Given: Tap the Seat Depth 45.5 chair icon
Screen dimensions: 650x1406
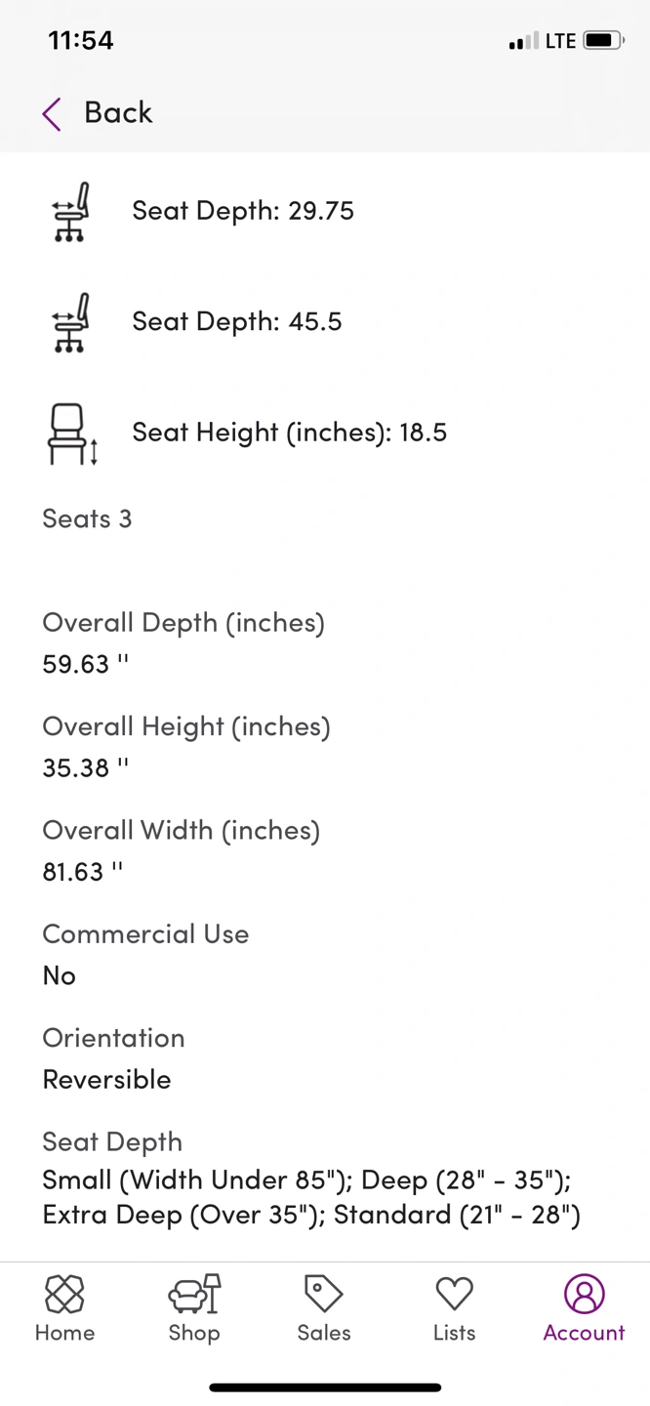Looking at the screenshot, I should click(x=71, y=322).
